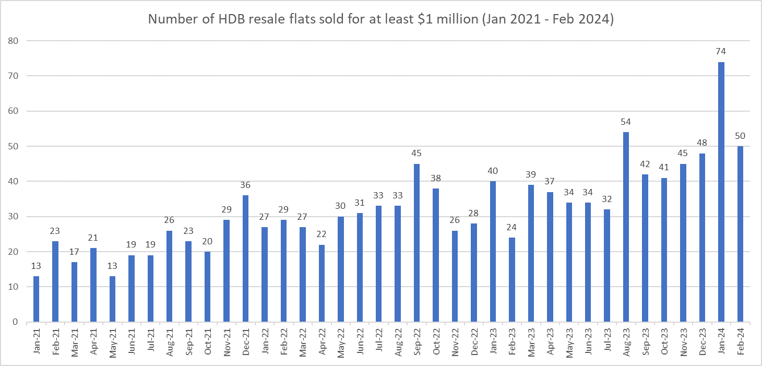Click the Sep-22 bar
The image size is (762, 366).
[416, 243]
